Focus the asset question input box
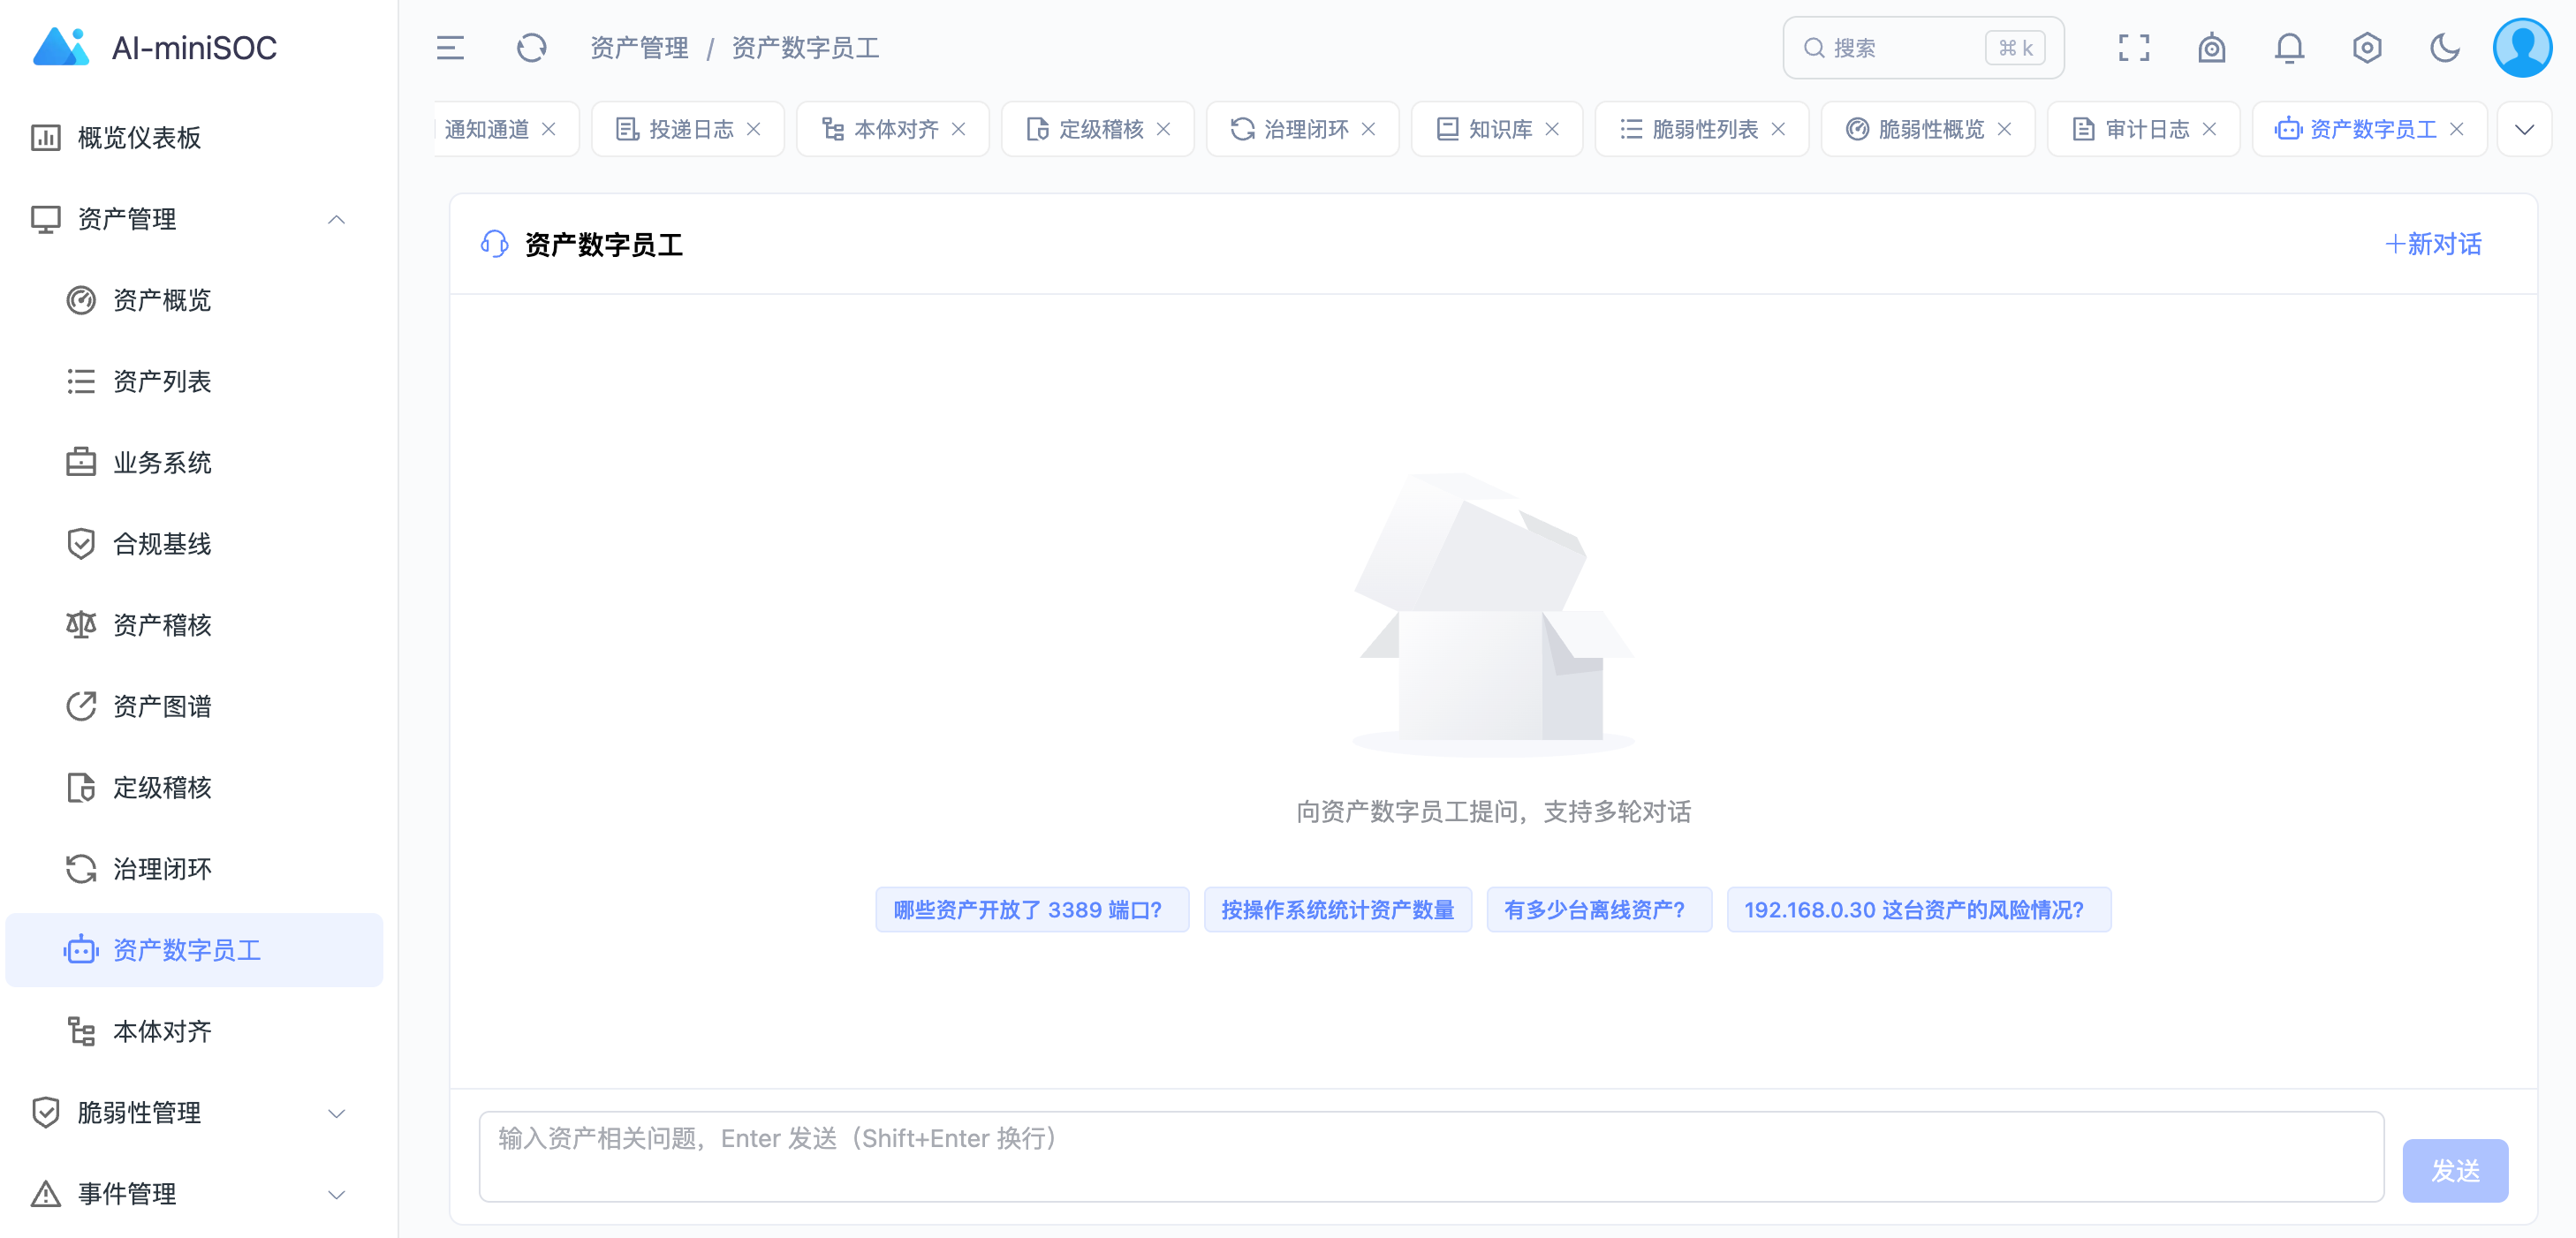This screenshot has height=1238, width=2576. tap(1431, 1156)
